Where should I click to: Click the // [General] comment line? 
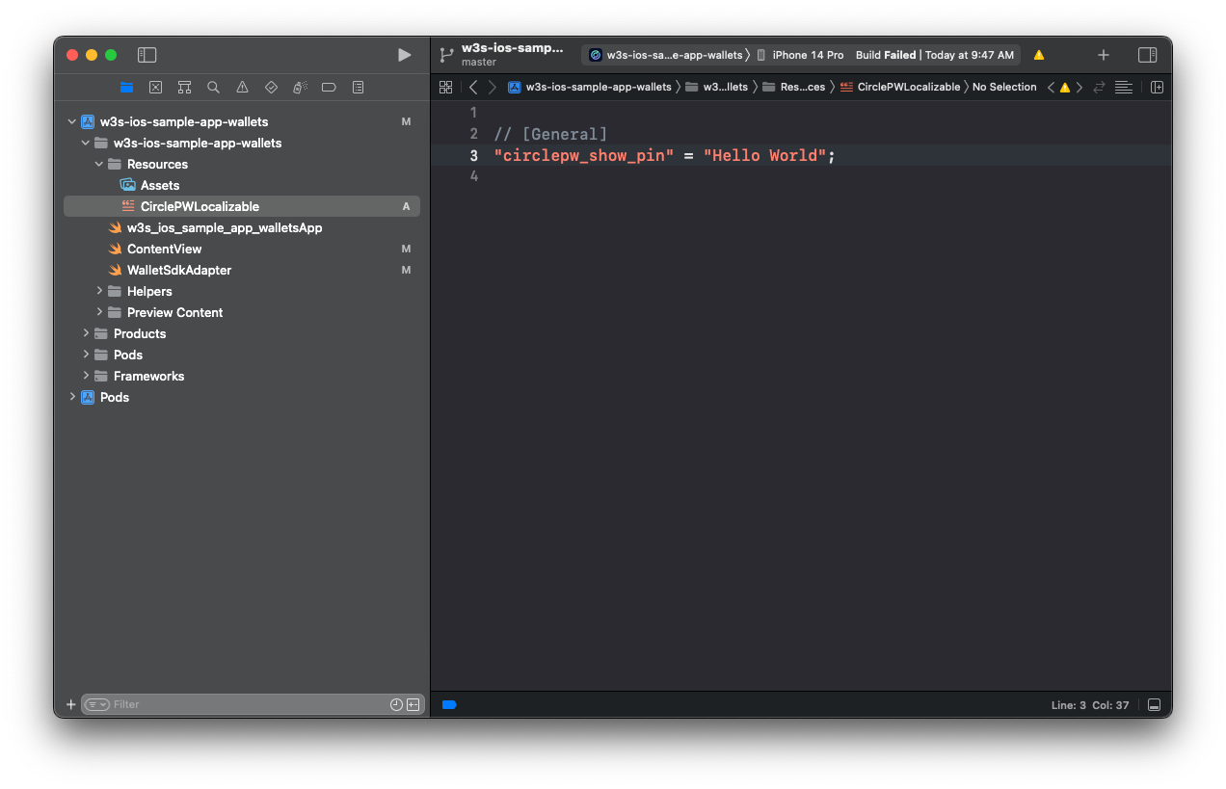pos(550,134)
